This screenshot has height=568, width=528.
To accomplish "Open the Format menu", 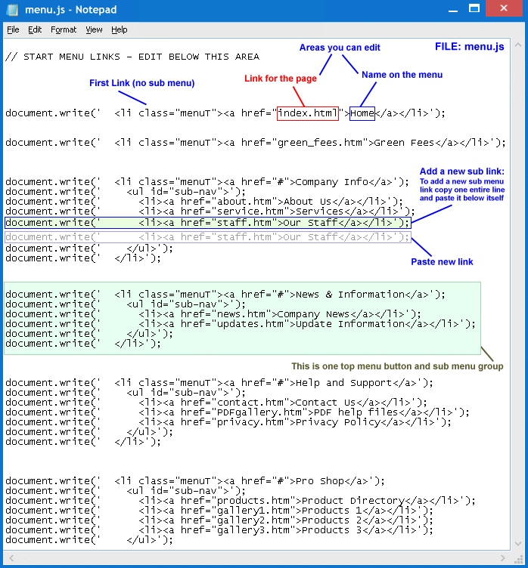I will tap(64, 29).
